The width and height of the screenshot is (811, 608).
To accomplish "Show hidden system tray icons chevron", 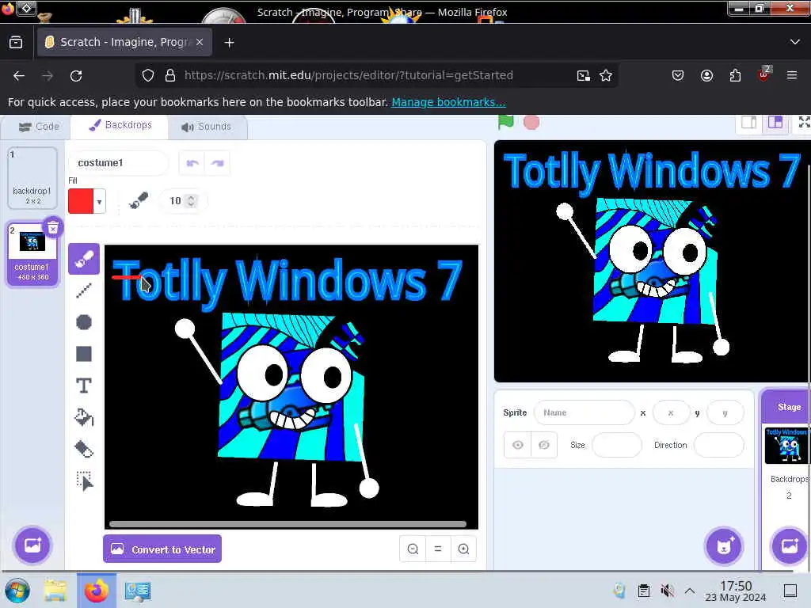I will click(x=690, y=591).
